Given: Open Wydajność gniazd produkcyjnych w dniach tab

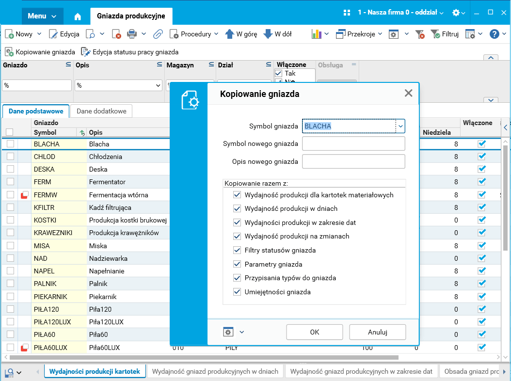Looking at the screenshot, I should click(x=215, y=372).
